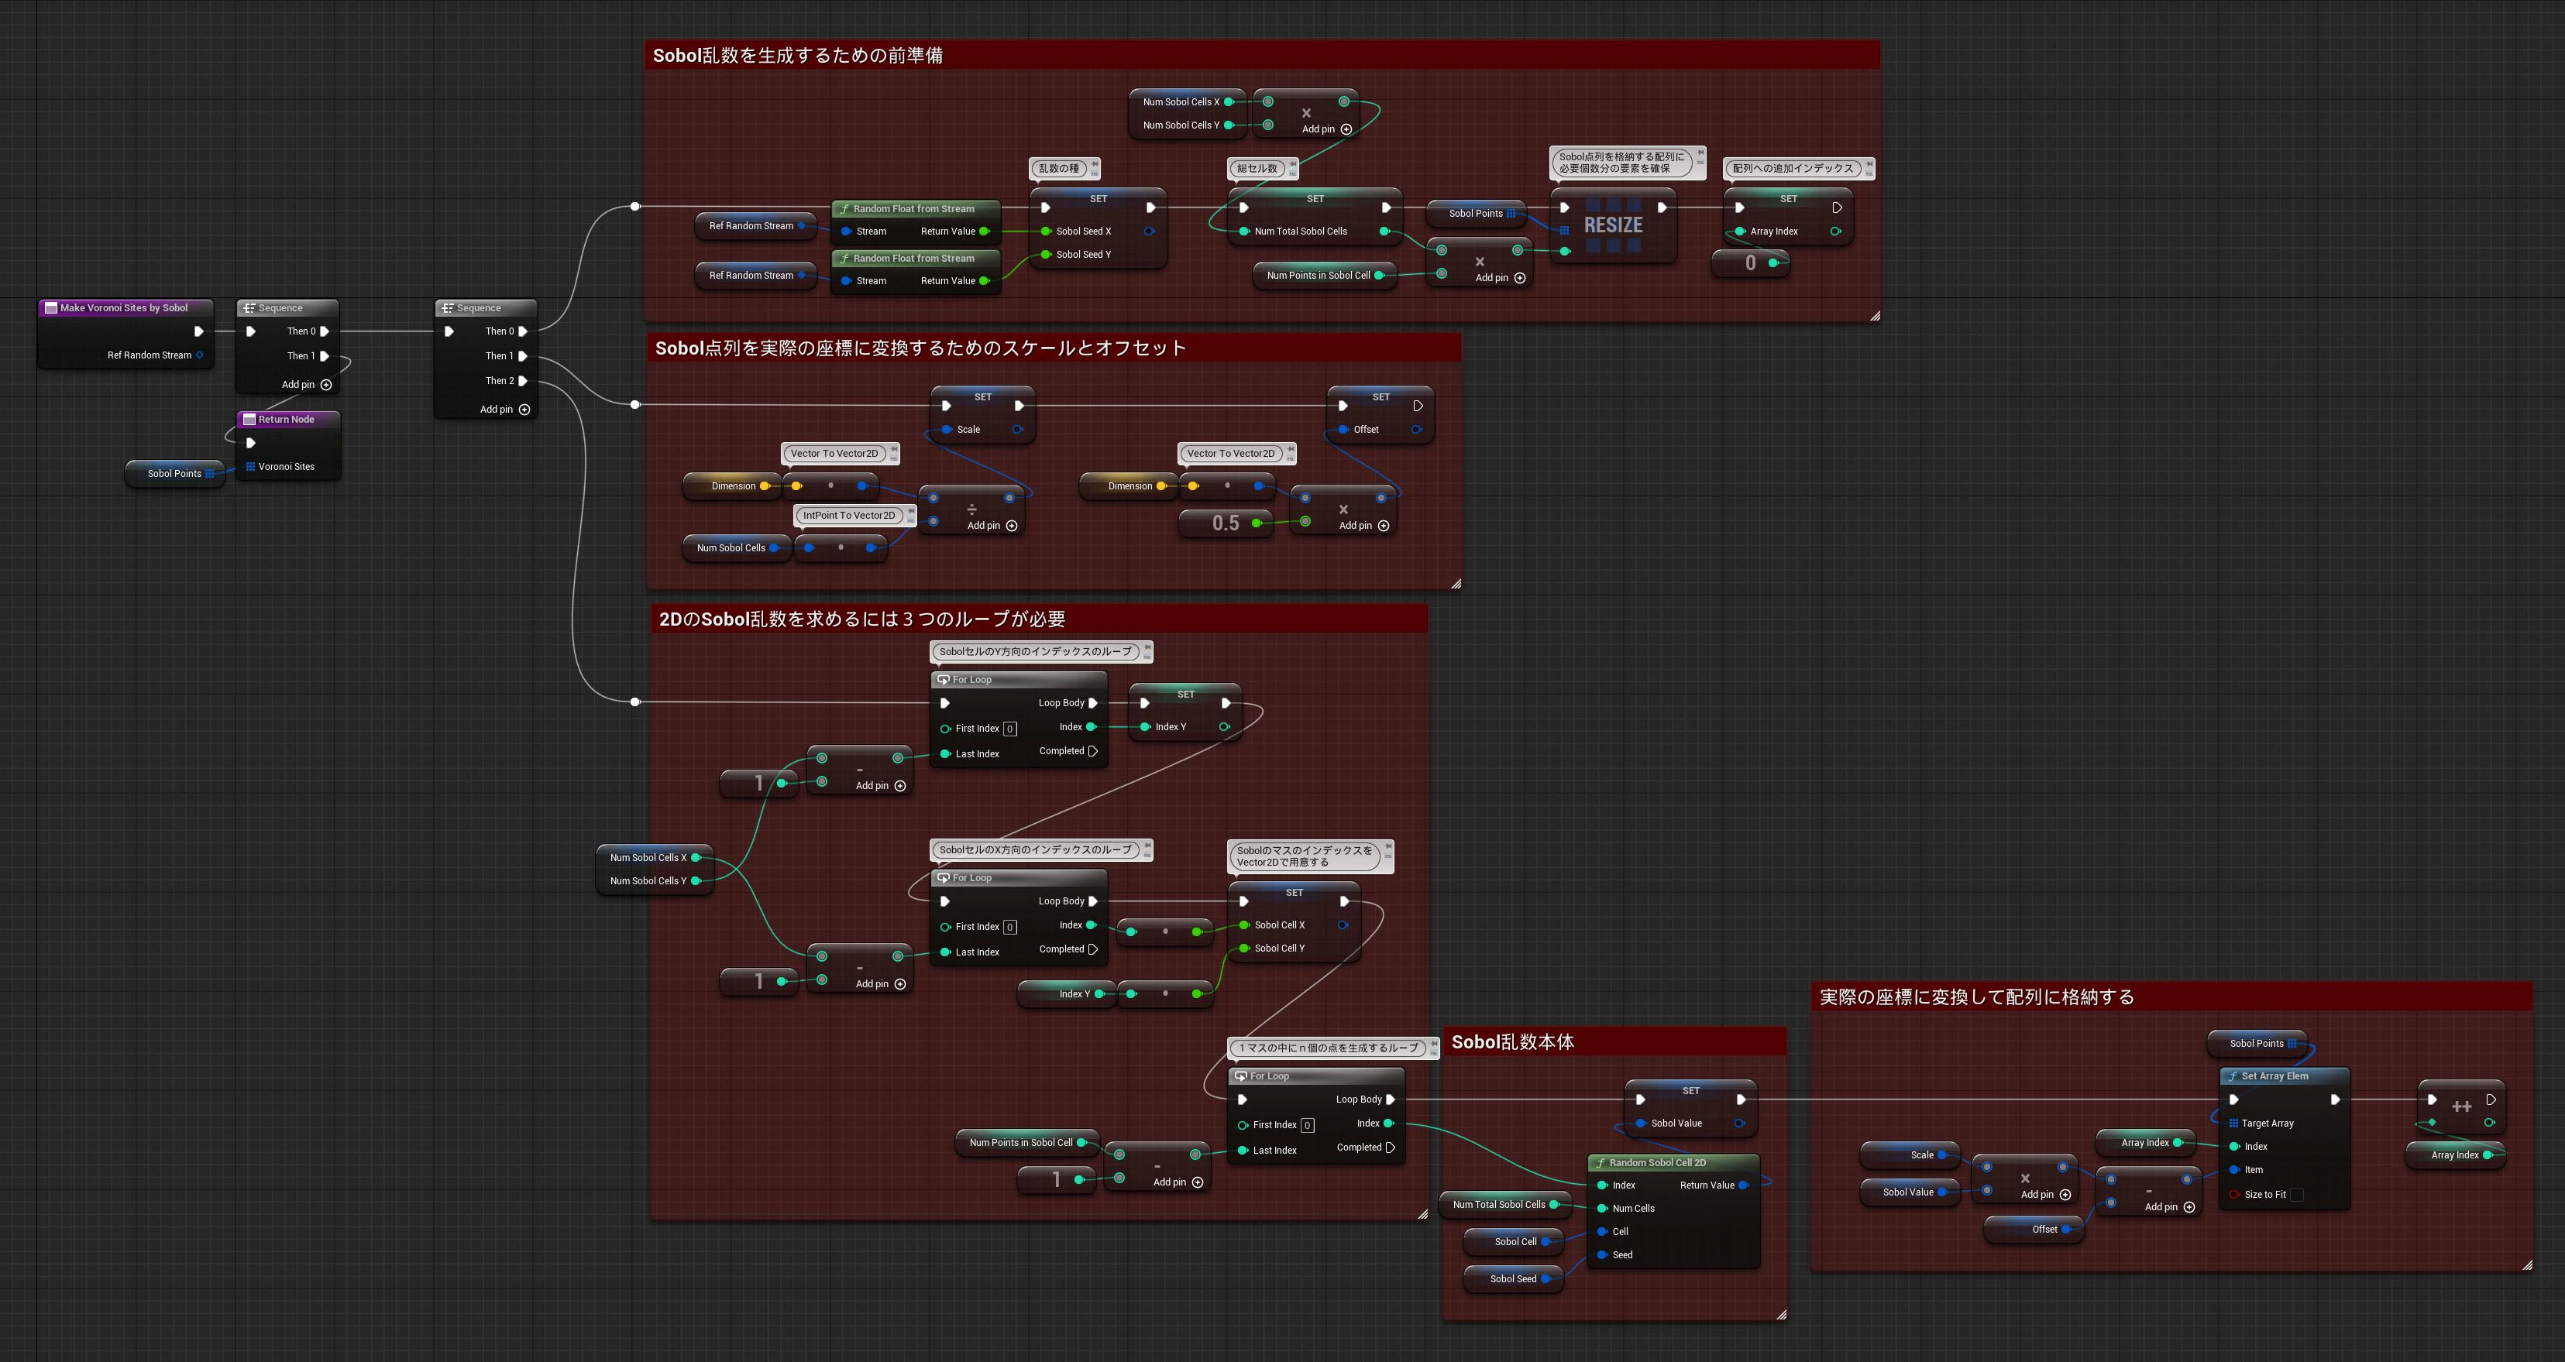Select the Offset variable node near Sobol Value

point(2034,1229)
